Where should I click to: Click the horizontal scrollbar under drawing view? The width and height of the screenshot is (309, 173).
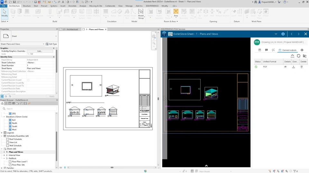(x=112, y=168)
